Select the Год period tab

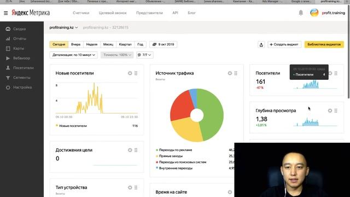(140, 44)
